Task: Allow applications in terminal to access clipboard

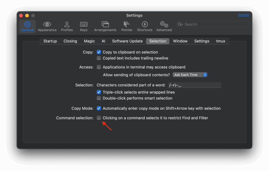Action: click(99, 67)
